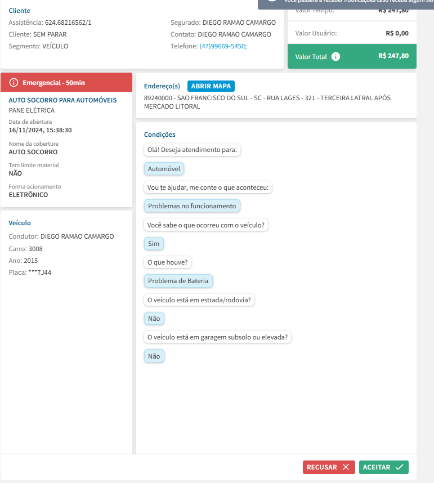434x483 pixels.
Task: Call the phone number (47)99669-5450
Action: click(223, 46)
